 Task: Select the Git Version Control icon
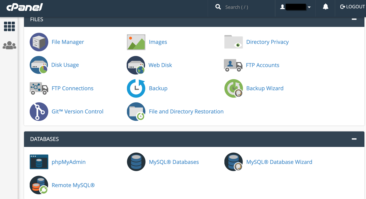[39, 112]
